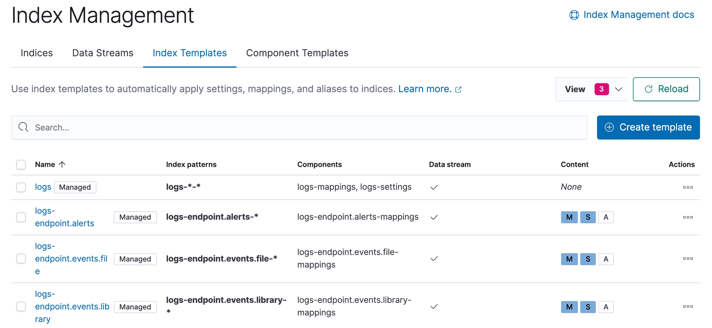Open actions menu for logs template

(x=688, y=187)
